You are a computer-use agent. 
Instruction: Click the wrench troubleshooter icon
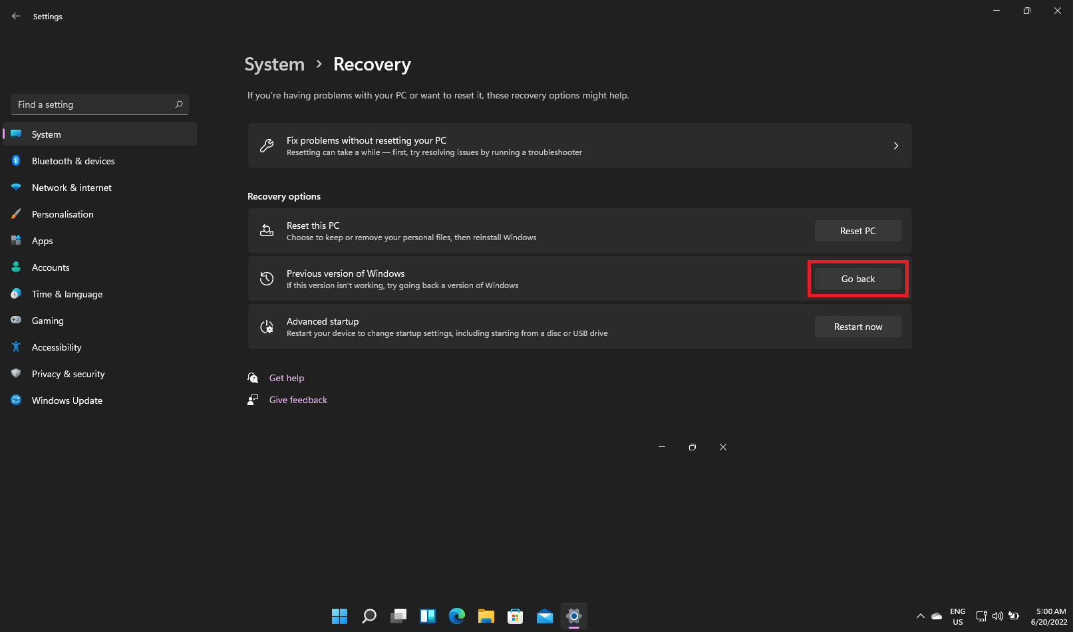267,146
